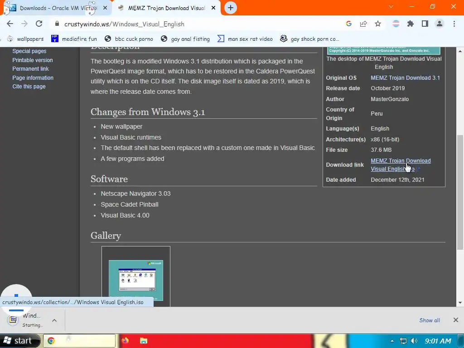This screenshot has height=348, width=464.
Task: Open the mediafire fun bookmark
Action: click(x=74, y=39)
